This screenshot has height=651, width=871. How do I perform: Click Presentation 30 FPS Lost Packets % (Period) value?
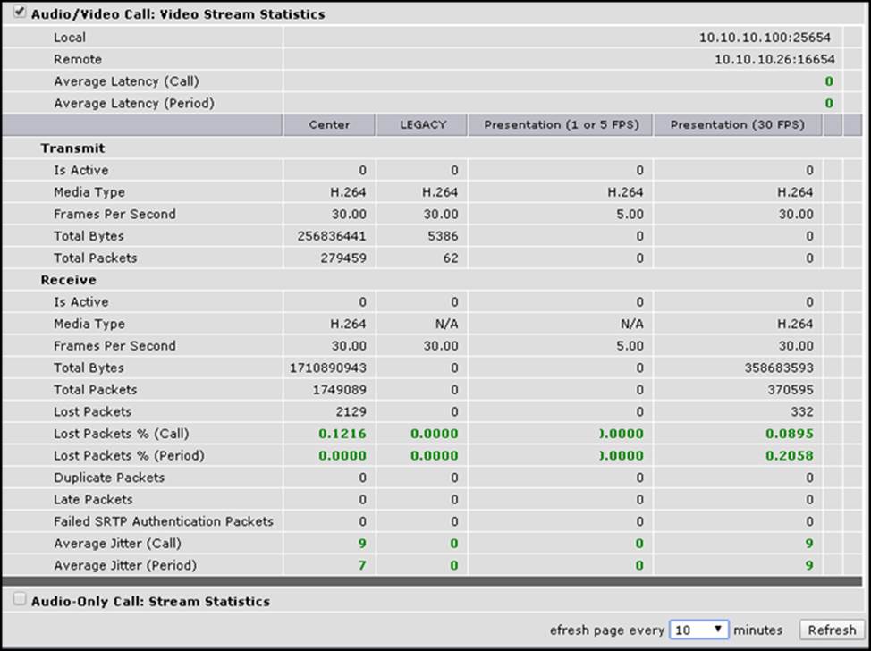coord(791,455)
